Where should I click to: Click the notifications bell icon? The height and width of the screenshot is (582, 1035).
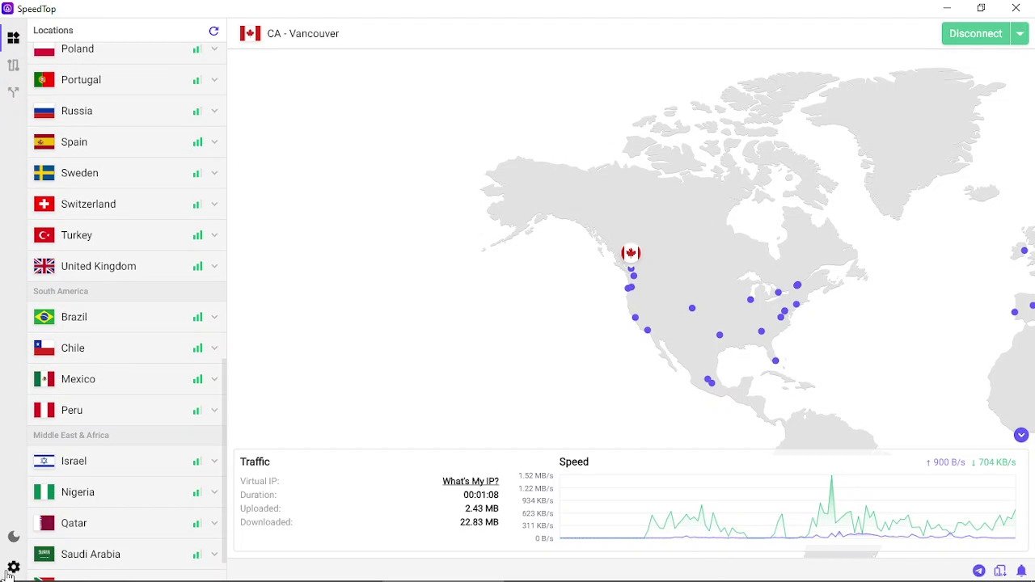pyautogui.click(x=1021, y=571)
